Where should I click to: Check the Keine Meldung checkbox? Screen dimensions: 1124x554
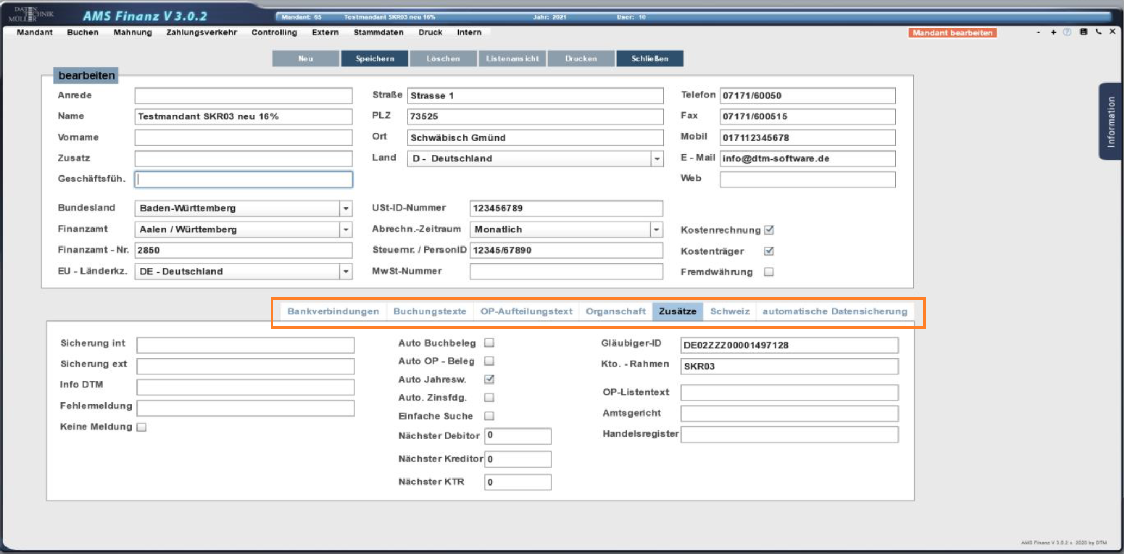142,427
